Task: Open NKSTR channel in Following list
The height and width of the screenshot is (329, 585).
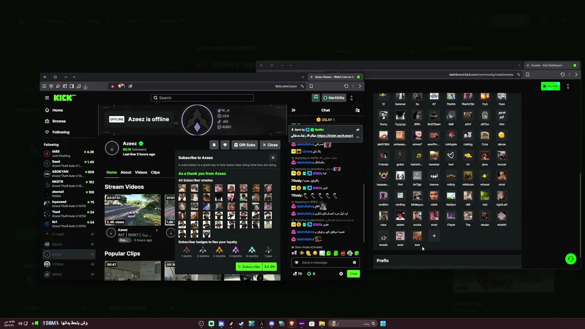Action: [x=69, y=184]
